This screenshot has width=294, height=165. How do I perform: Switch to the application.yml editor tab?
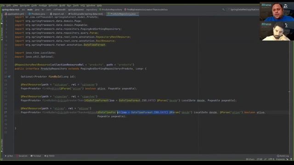click(x=15, y=14)
